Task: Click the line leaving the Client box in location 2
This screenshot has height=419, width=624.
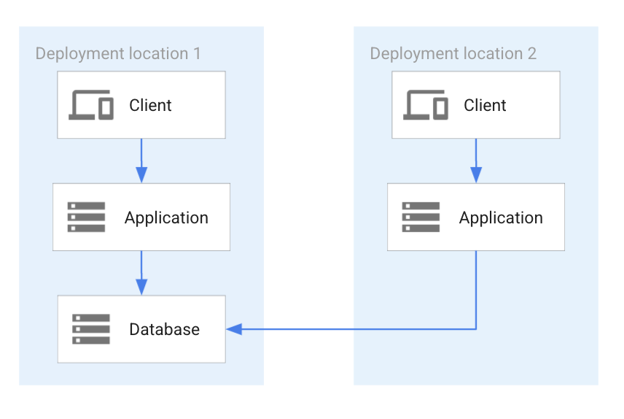Action: (476, 152)
